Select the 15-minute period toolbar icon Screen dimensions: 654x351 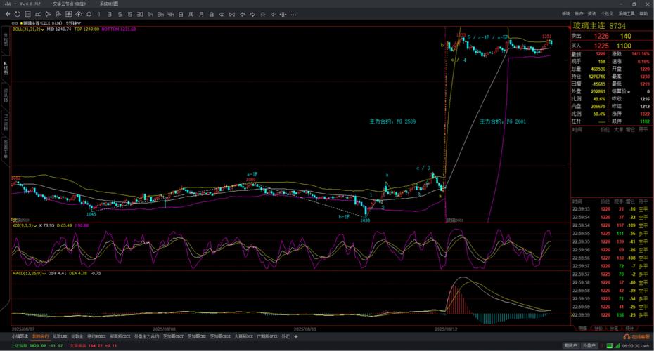click(x=130, y=14)
